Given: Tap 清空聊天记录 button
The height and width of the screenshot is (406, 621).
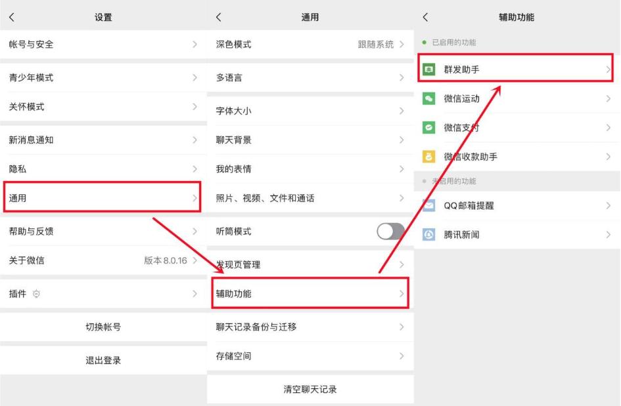Looking at the screenshot, I should [x=310, y=390].
